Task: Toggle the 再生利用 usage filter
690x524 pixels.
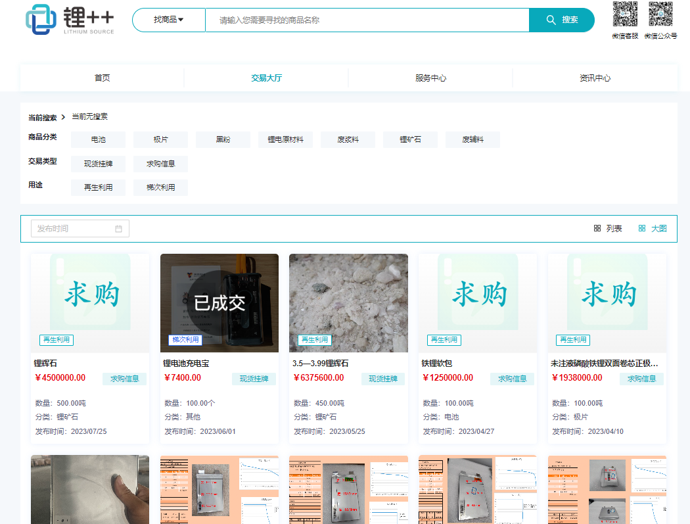Action: click(x=98, y=187)
